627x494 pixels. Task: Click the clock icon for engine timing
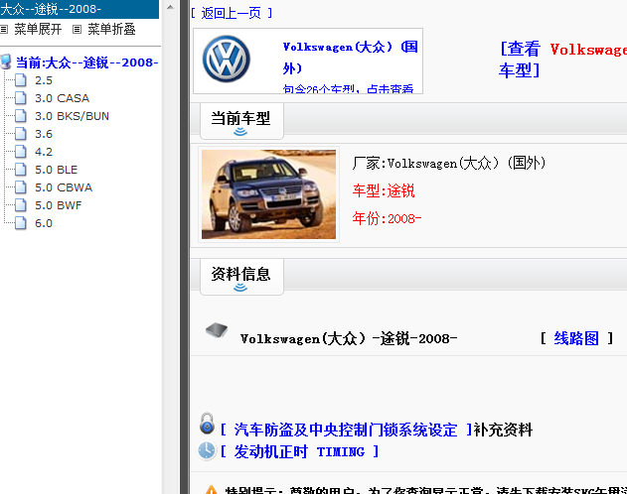click(x=207, y=451)
